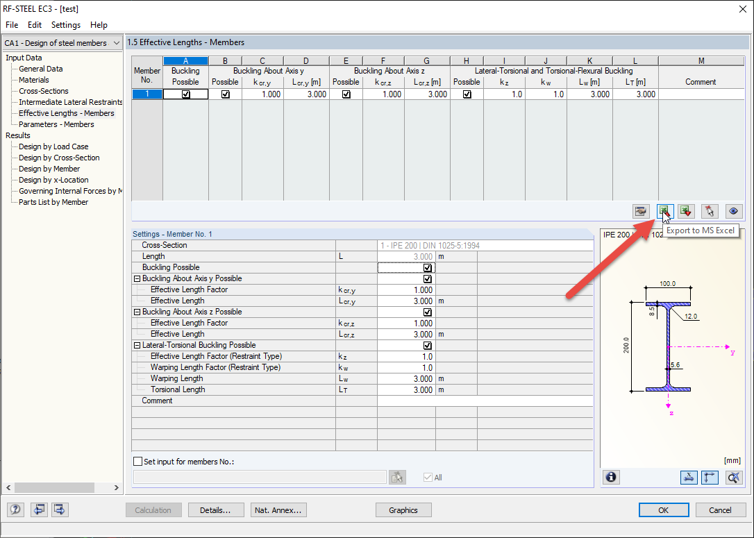The width and height of the screenshot is (754, 538).
Task: Open the File menu
Action: click(x=12, y=25)
